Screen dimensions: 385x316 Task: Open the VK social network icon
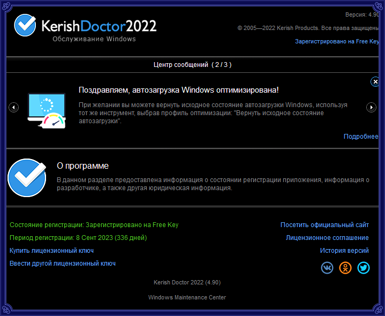327,268
